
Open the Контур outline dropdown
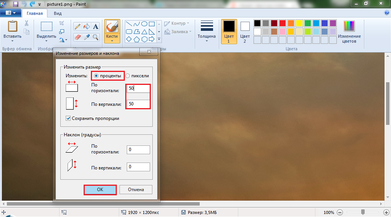click(176, 23)
